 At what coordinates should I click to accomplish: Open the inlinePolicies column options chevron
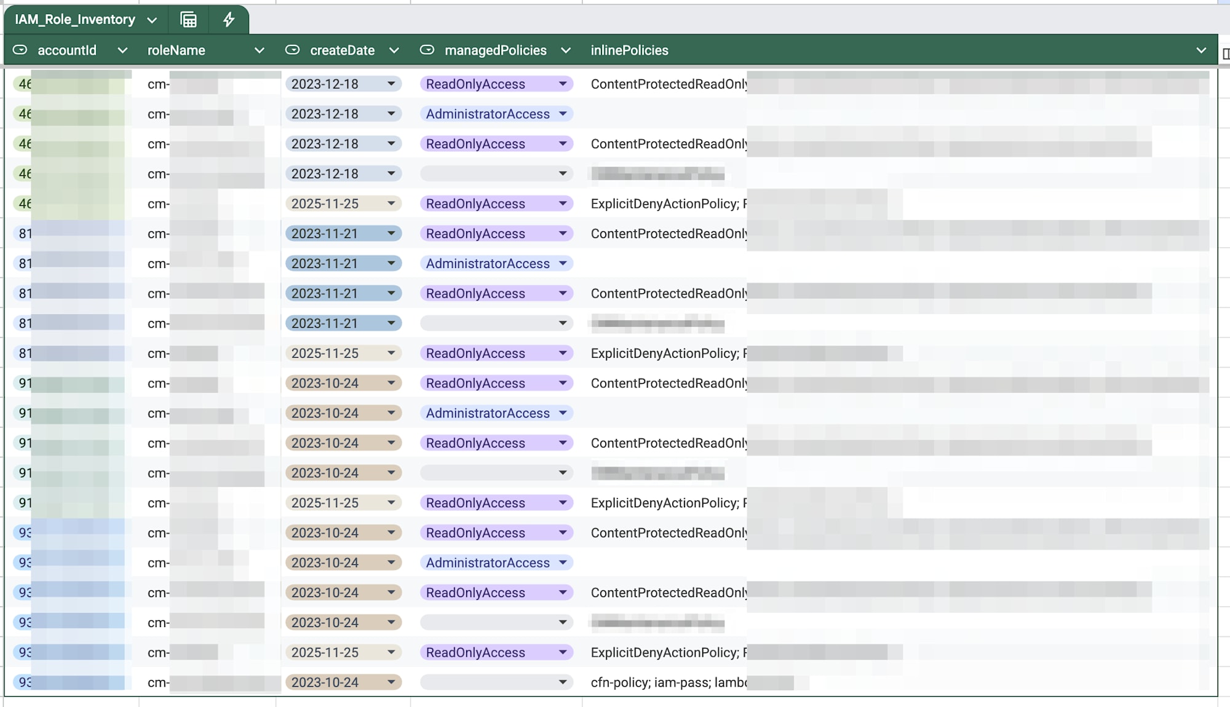click(x=1201, y=50)
